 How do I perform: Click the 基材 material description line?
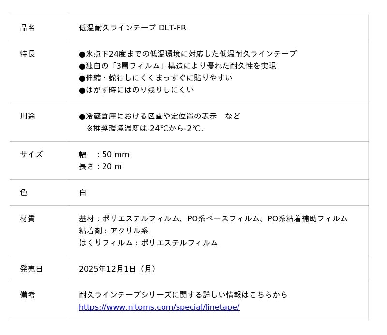(213, 218)
